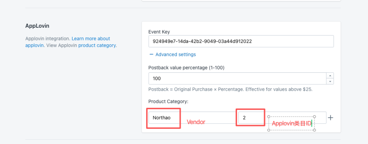Focus the Postback value percentage input
The image size is (368, 144).
point(237,78)
